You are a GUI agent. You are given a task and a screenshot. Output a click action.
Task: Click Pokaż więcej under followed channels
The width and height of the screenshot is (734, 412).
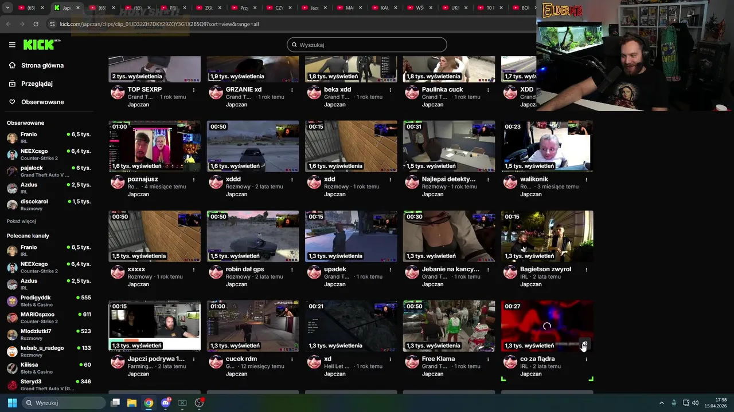pyautogui.click(x=21, y=221)
